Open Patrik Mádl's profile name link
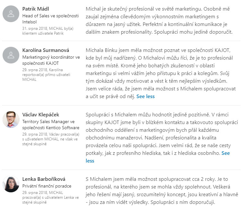This screenshot has width=244, height=209. click(x=36, y=9)
